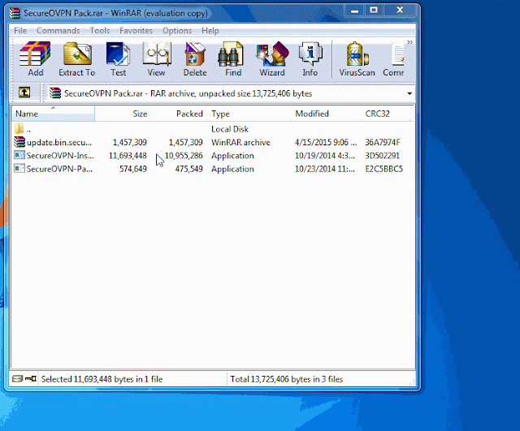Open the Help menu

210,31
